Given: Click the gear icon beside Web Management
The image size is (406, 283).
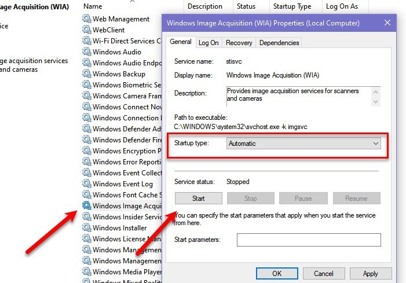Looking at the screenshot, I should (87, 19).
